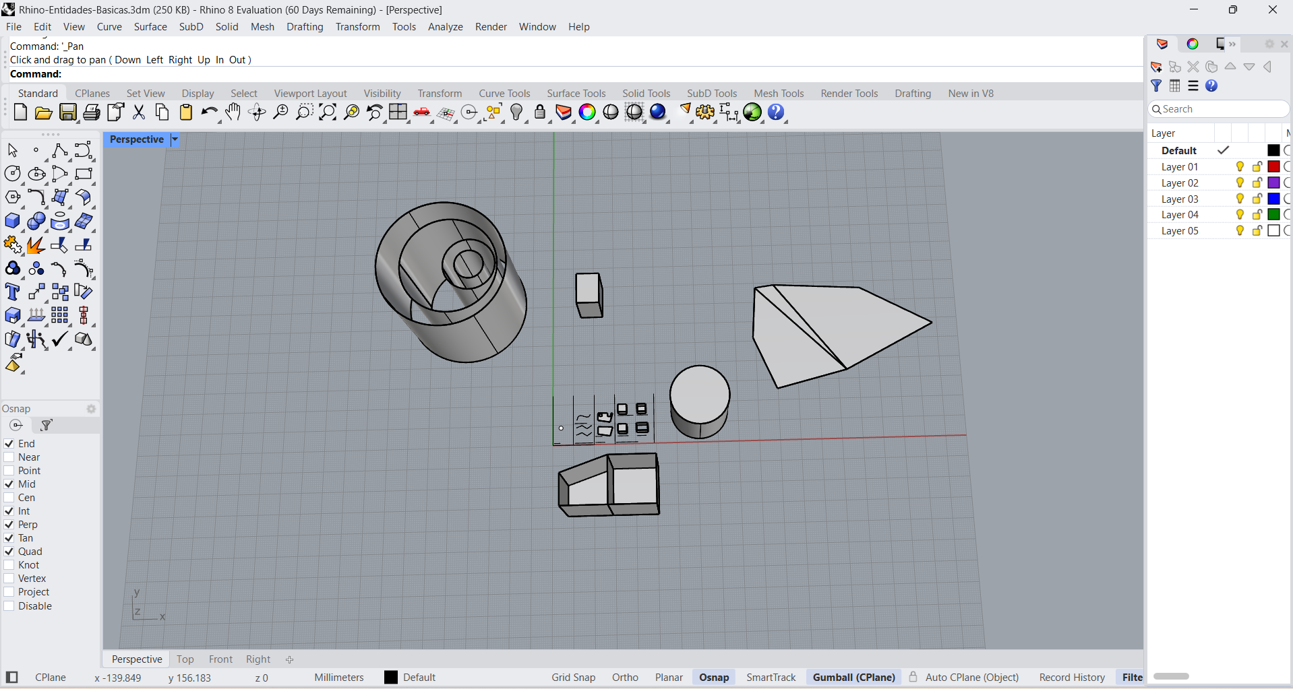Open the SubD menu
This screenshot has height=689, width=1293.
click(191, 27)
